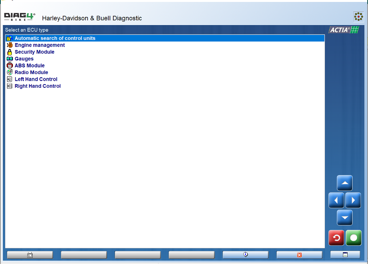This screenshot has height=264, width=368.
Task: Click the red X bottom button
Action: [x=299, y=255]
